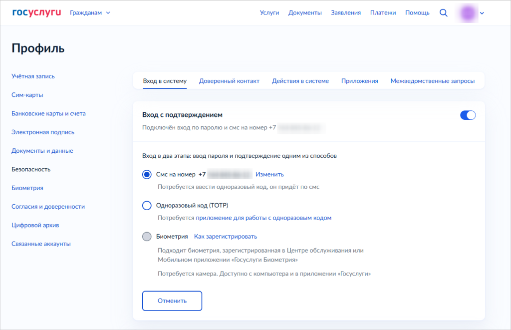Open the Гражданам dropdown

coord(90,13)
